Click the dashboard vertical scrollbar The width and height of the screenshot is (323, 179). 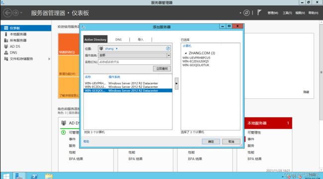click(x=321, y=72)
